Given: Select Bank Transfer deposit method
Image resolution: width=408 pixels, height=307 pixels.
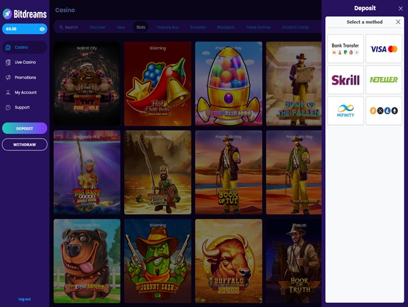Looking at the screenshot, I should (346, 49).
